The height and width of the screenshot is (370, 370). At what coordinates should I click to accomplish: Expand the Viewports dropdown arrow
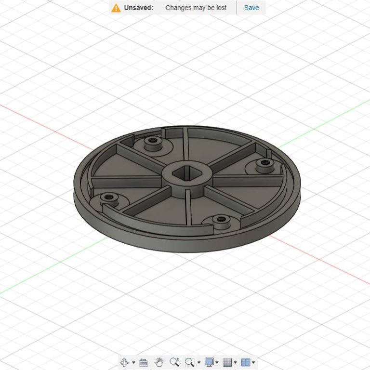pyautogui.click(x=253, y=363)
